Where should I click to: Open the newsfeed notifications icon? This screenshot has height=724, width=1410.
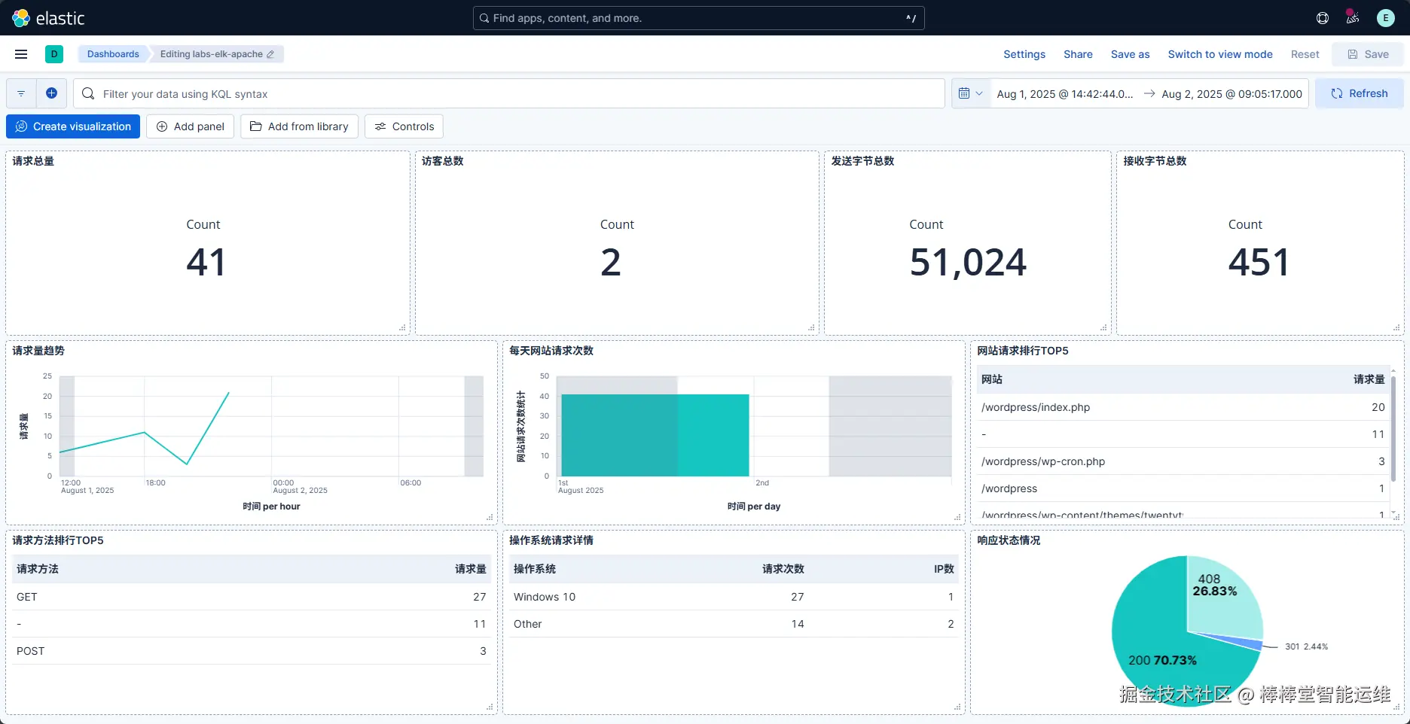tap(1353, 18)
